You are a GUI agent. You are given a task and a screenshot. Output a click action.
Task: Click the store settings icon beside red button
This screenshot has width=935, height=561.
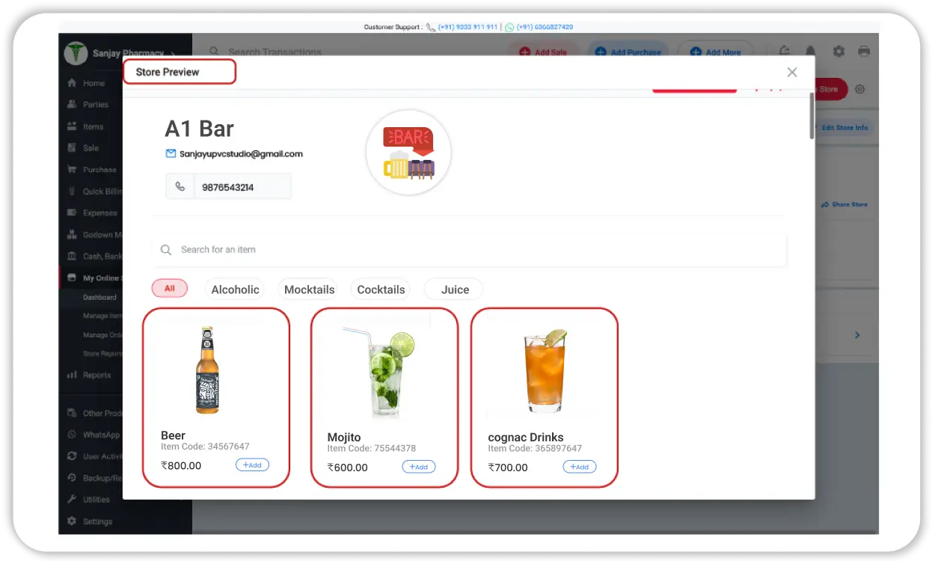(859, 89)
